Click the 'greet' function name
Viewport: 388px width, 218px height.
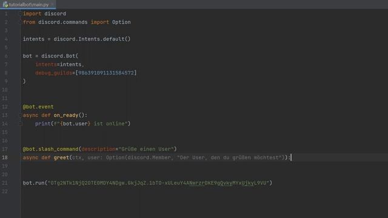(61, 157)
